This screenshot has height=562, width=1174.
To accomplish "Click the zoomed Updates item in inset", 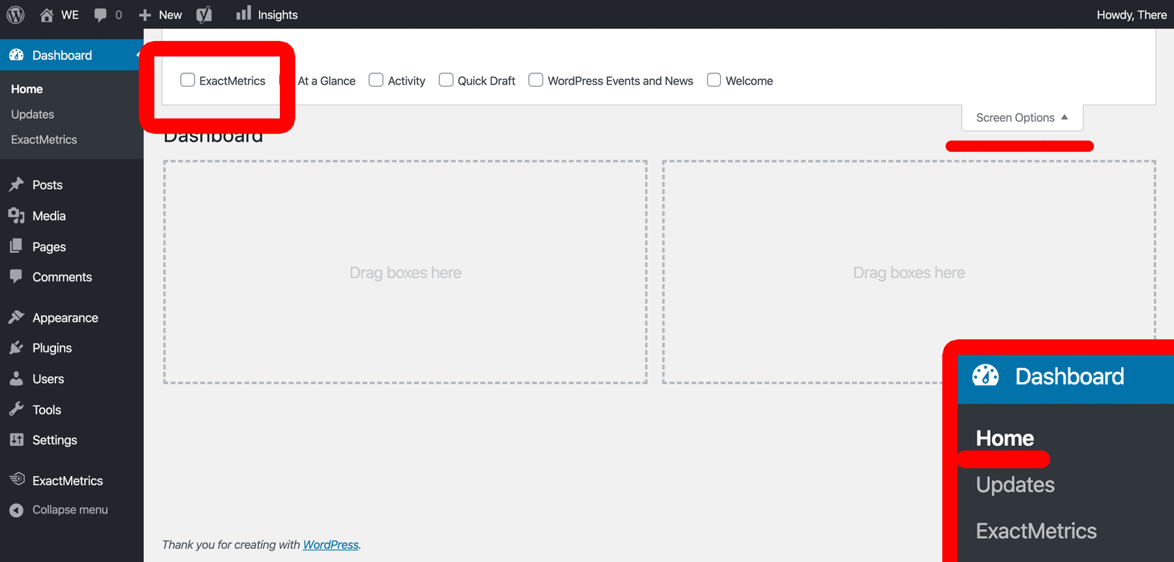I will [x=1016, y=484].
